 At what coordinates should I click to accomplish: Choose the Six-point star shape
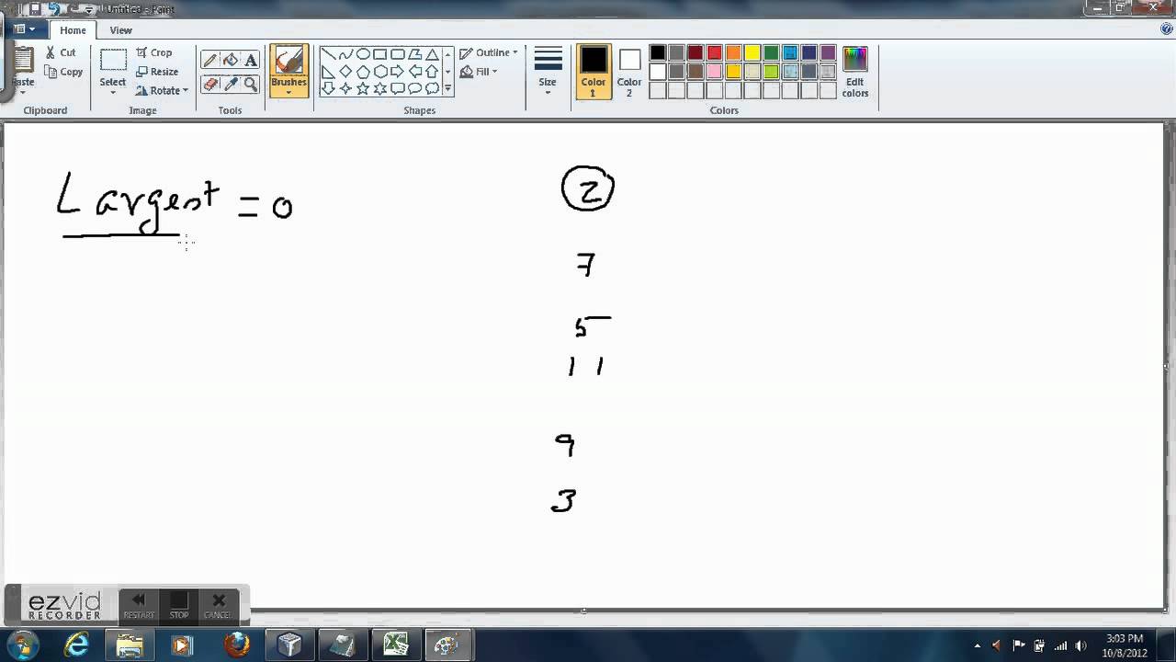(x=380, y=89)
